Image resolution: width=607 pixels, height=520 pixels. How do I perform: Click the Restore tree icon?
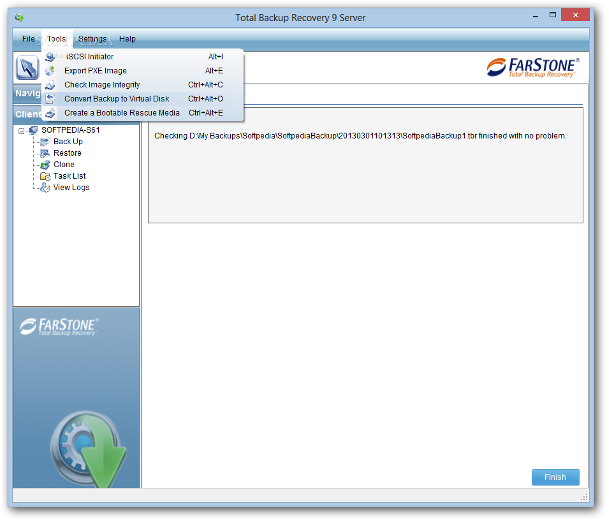pyautogui.click(x=45, y=153)
